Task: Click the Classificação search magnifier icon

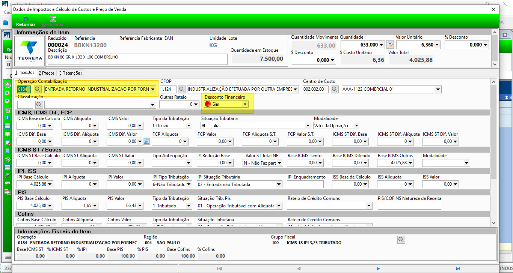Action: tap(39, 105)
